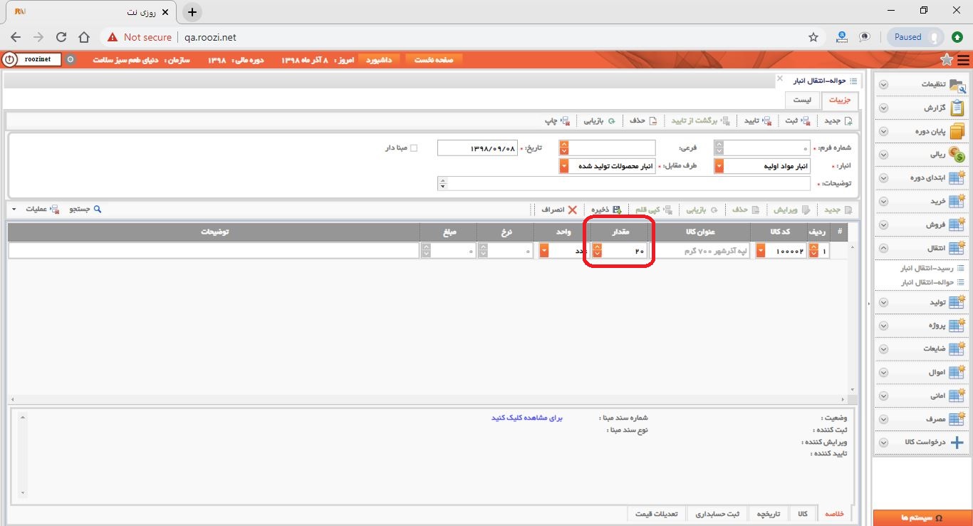Expand the پروژه sidebar section
This screenshot has height=526, width=973.
[884, 326]
